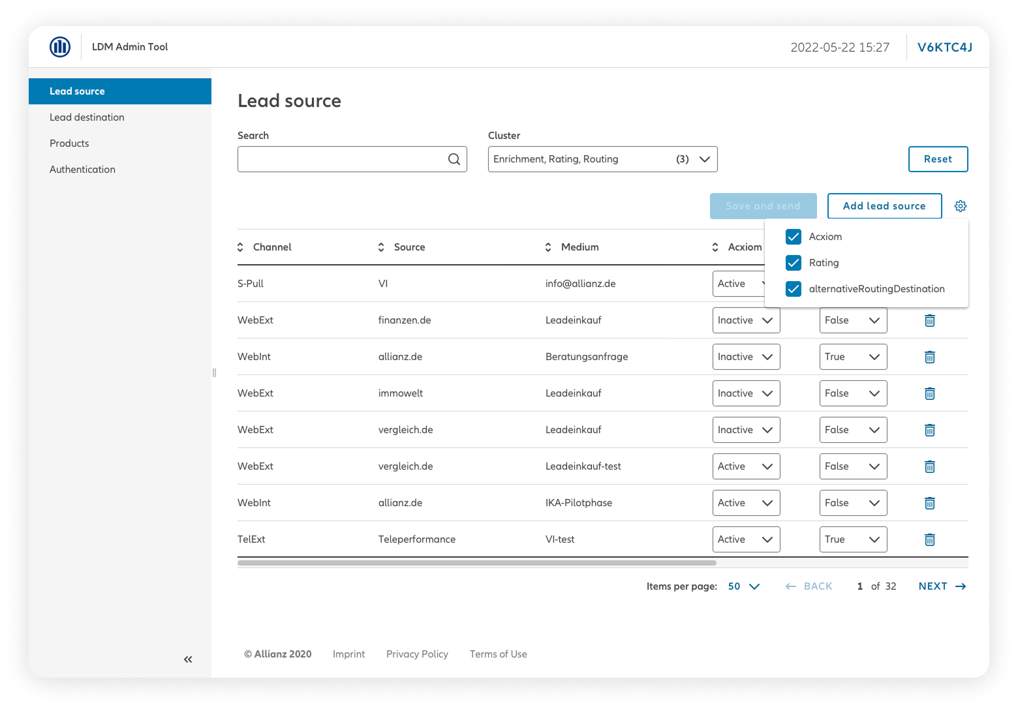Open Acxiom dropdown for Leadeinkauf-test row
The width and height of the screenshot is (1018, 709).
coord(747,466)
